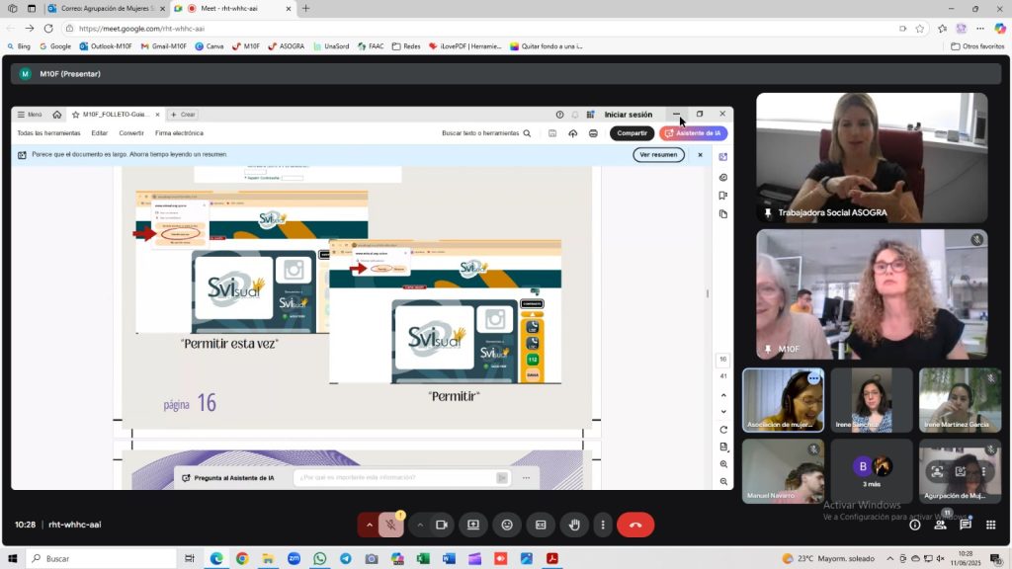Viewport: 1012px width, 569px height.
Task: Open Acrobat notifications bell
Action: 575,115
